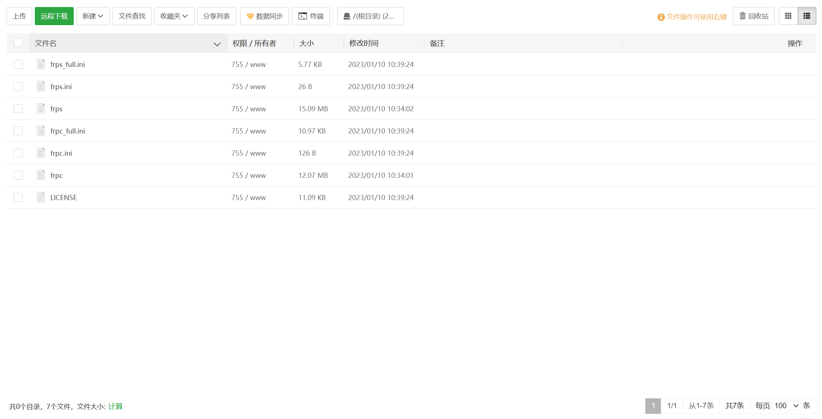822x419 pixels.
Task: Open the recycle bin (回收站)
Action: 753,16
